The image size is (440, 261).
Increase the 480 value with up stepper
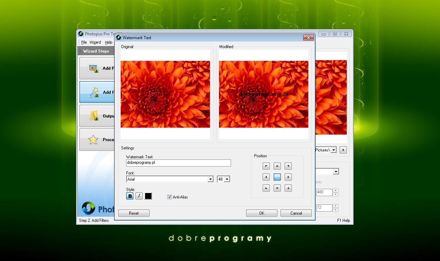(336, 190)
